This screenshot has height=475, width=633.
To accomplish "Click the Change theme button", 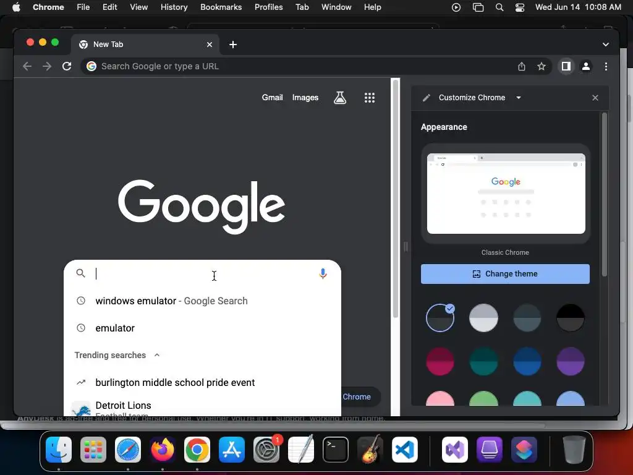I will click(505, 274).
